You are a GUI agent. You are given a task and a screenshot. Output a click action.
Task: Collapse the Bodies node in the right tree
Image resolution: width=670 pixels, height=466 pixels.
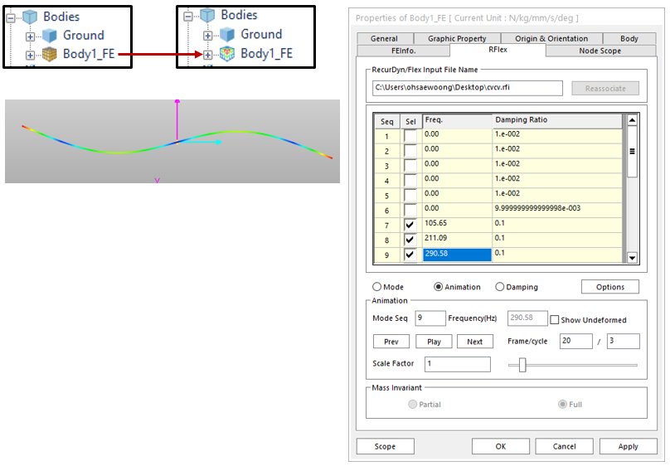pyautogui.click(x=188, y=17)
